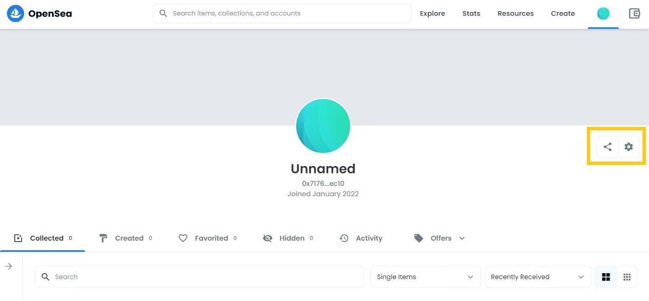
Task: Click the OpenSea ship logo
Action: (15, 14)
